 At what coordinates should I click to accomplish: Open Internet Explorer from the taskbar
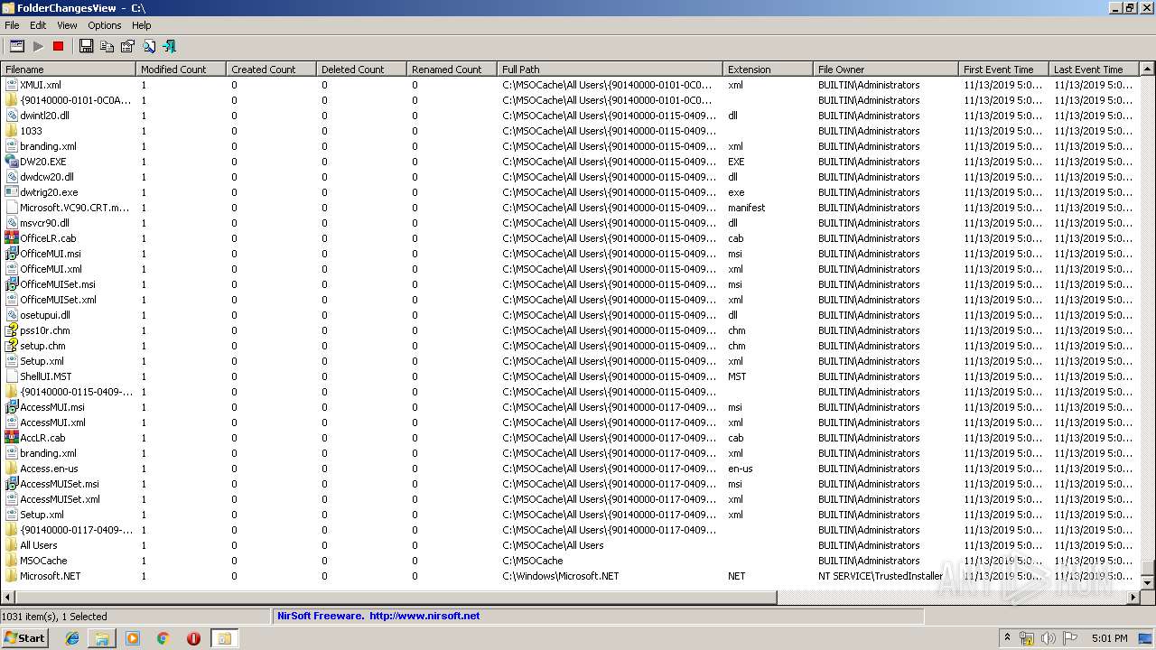[x=72, y=638]
